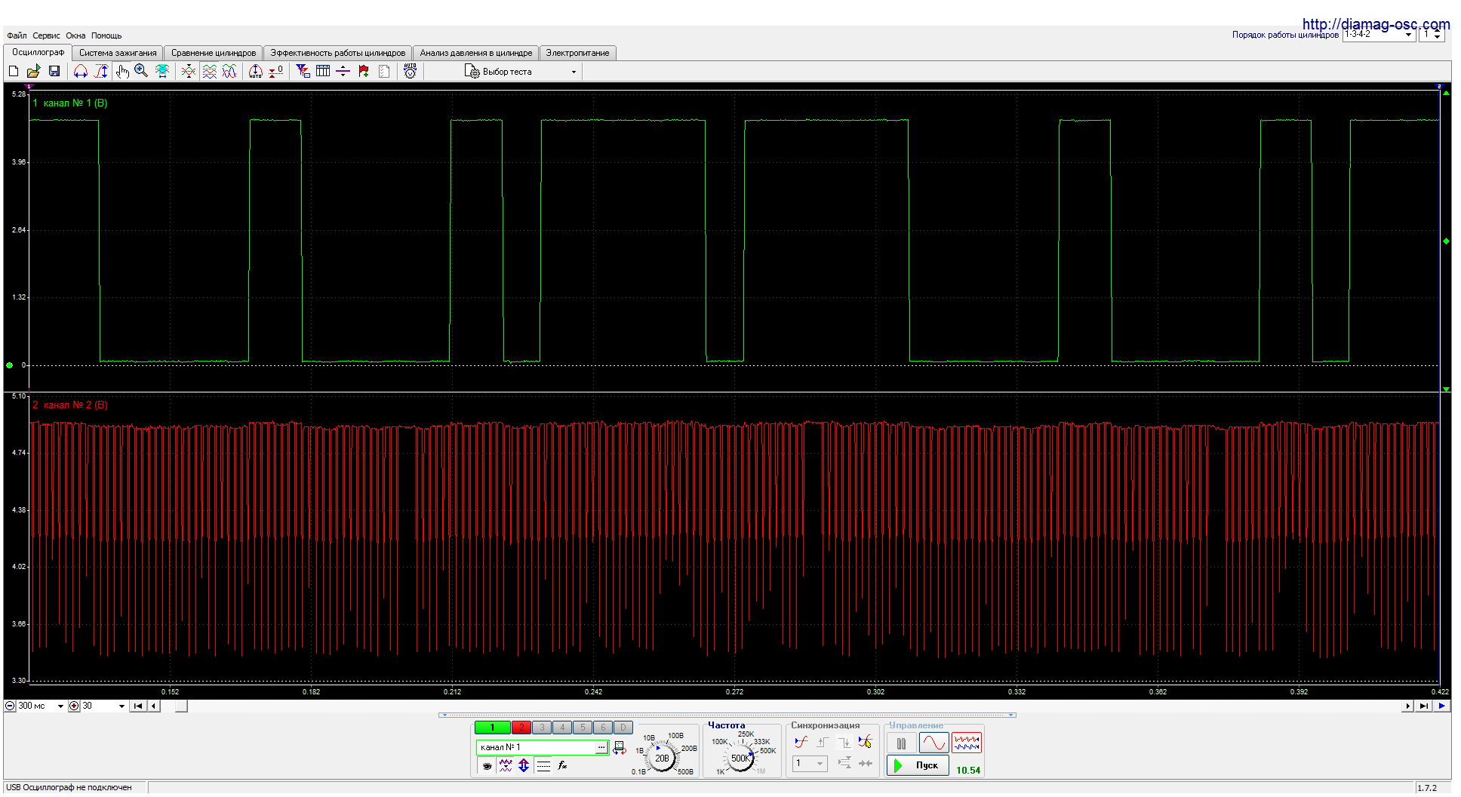Viewport: 1461px width, 797px height.
Task: Select the Осциллограф tab
Action: [x=38, y=52]
